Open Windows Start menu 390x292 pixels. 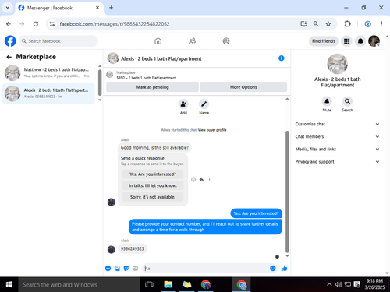point(9,284)
